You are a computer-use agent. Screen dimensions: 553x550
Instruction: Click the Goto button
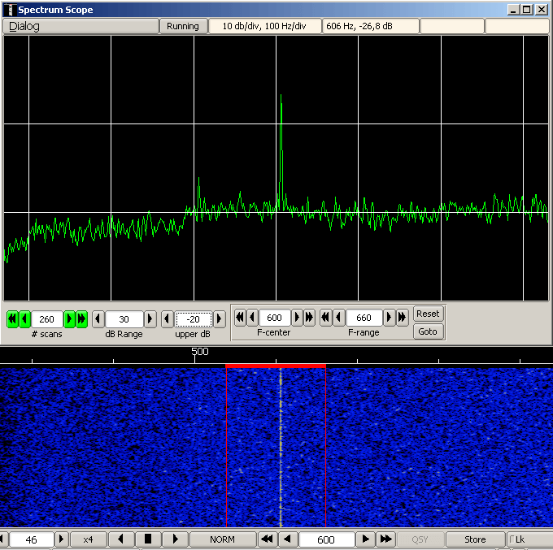coord(428,331)
